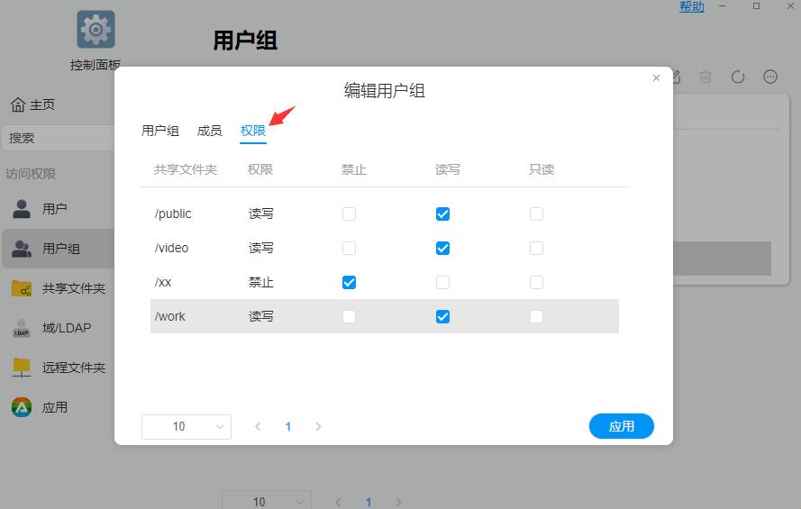The height and width of the screenshot is (509, 801).
Task: Close the Edit User Group dialog
Action: tap(657, 78)
